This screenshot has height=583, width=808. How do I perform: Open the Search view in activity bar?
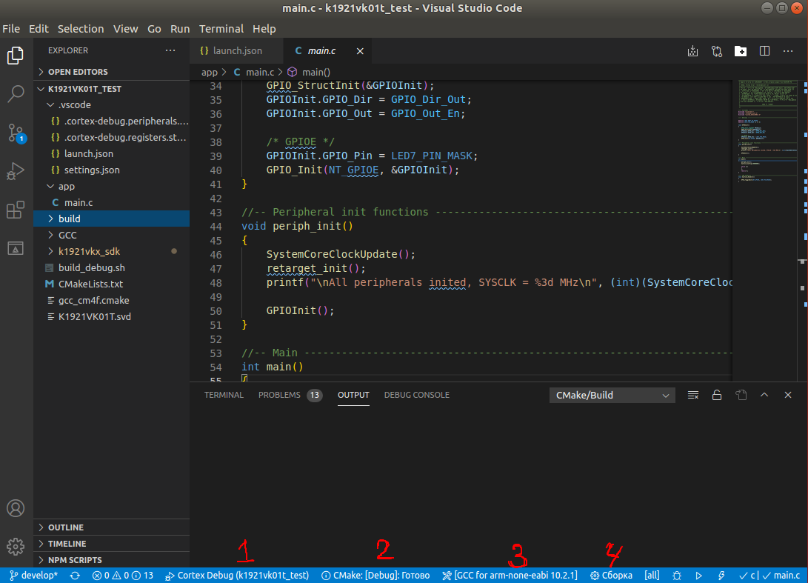tap(16, 94)
